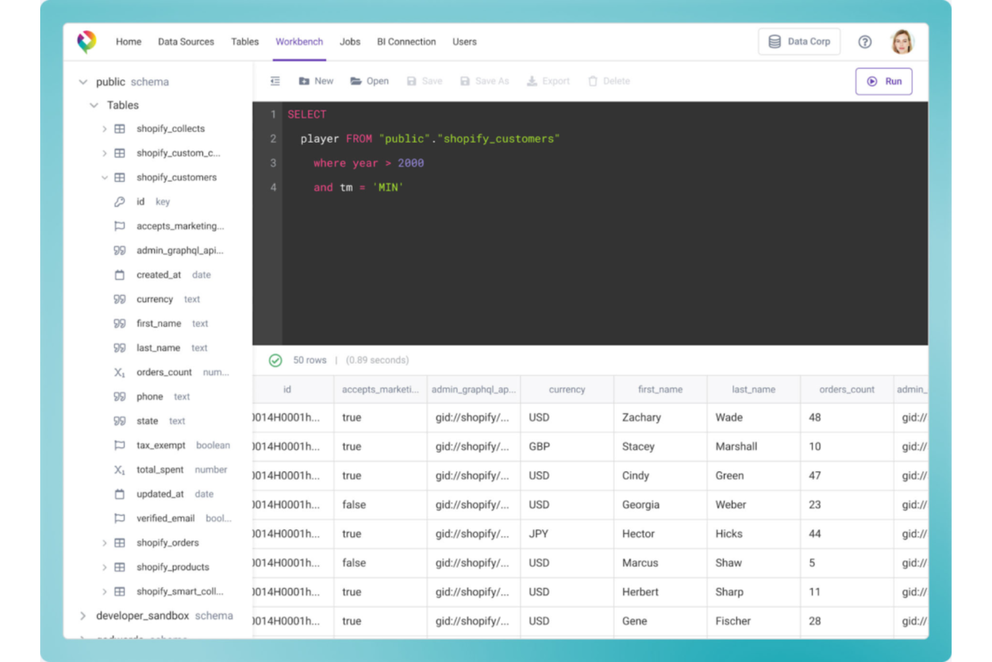Click the shopify_smart_coll table icon
The width and height of the screenshot is (992, 662).
coord(119,592)
